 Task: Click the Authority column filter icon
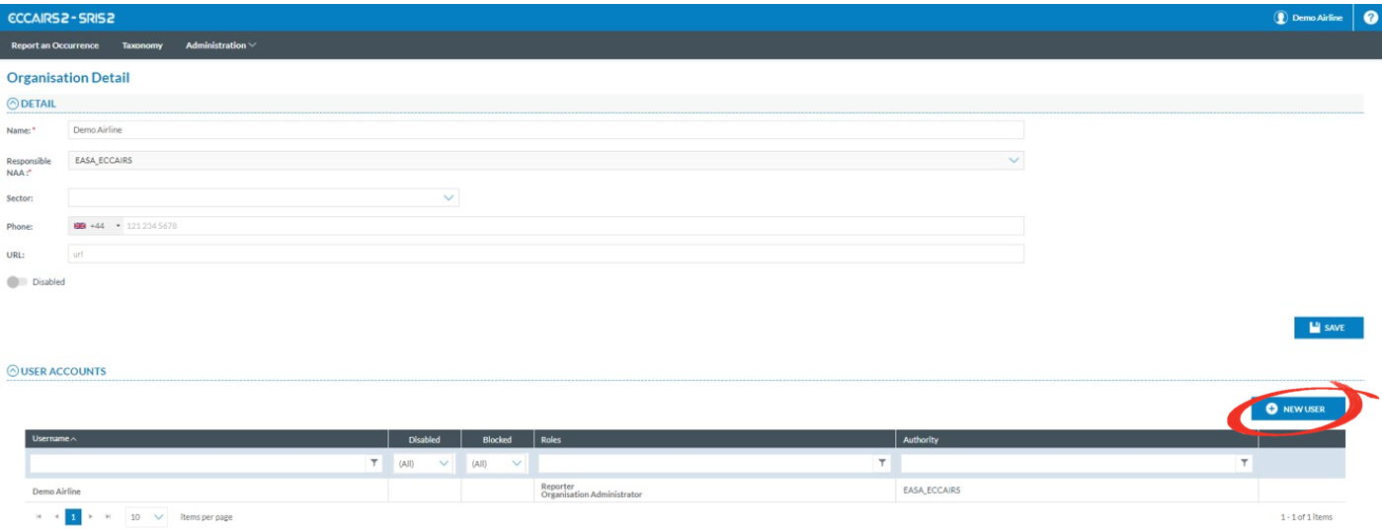point(1244,463)
